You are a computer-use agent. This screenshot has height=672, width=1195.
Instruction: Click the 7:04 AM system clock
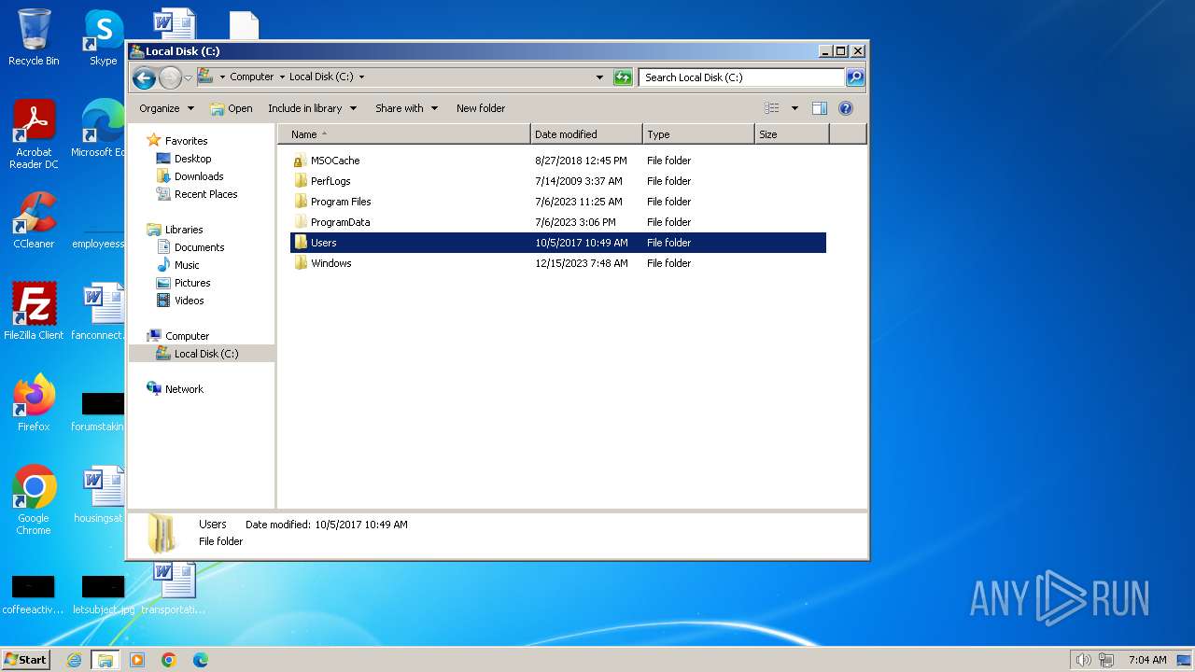[1147, 660]
